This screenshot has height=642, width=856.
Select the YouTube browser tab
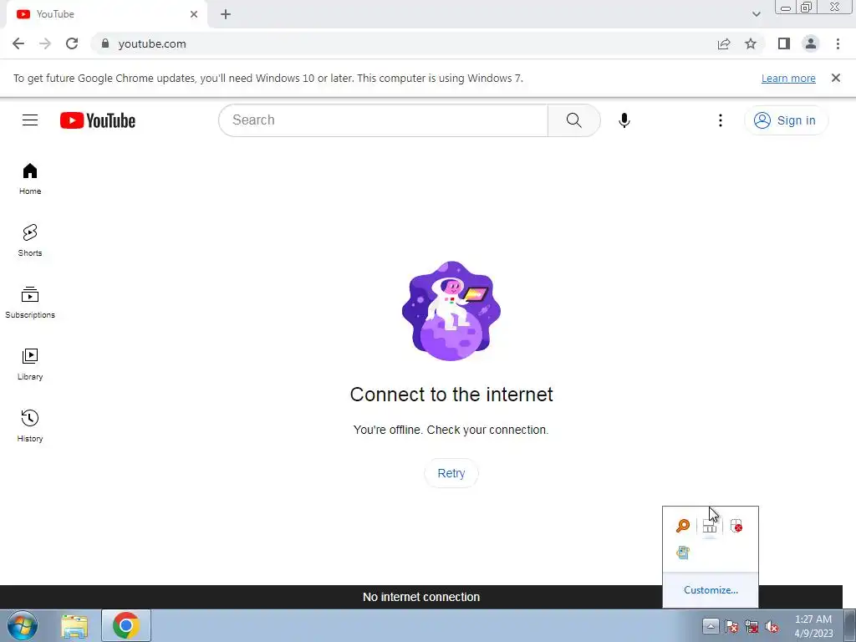point(106,14)
